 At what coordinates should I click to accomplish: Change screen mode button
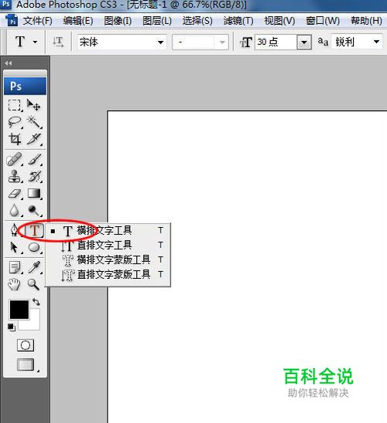coord(26,364)
